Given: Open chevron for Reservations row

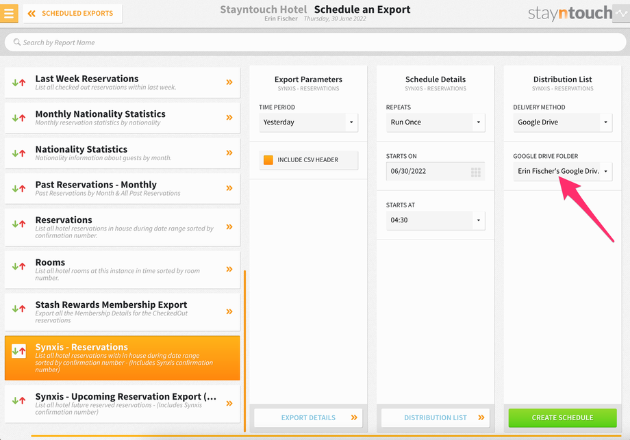Looking at the screenshot, I should (x=229, y=227).
